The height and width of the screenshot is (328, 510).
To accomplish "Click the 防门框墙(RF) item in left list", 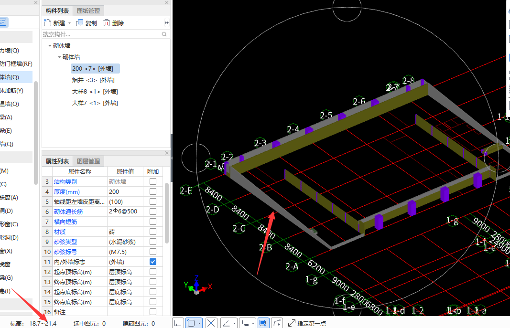I will [x=16, y=64].
